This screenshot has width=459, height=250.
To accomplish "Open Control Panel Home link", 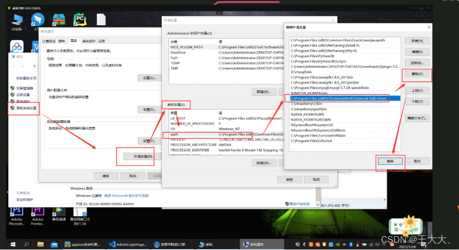I will pos(27,78).
